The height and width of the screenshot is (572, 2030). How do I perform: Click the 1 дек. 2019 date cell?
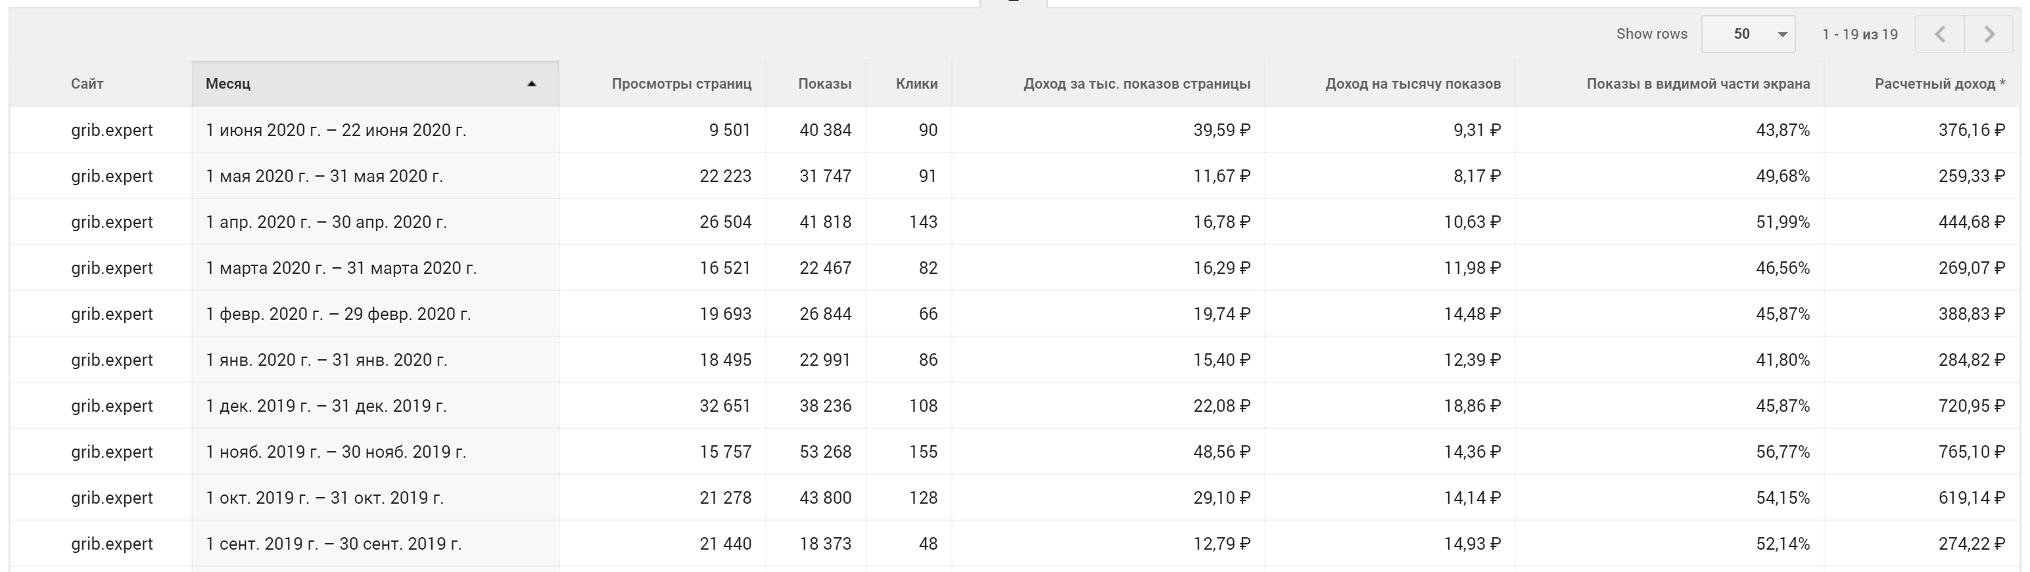[326, 406]
